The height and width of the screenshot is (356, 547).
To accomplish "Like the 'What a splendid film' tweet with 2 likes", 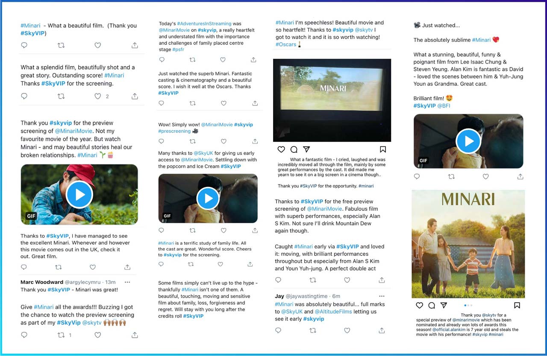I will pyautogui.click(x=97, y=96).
